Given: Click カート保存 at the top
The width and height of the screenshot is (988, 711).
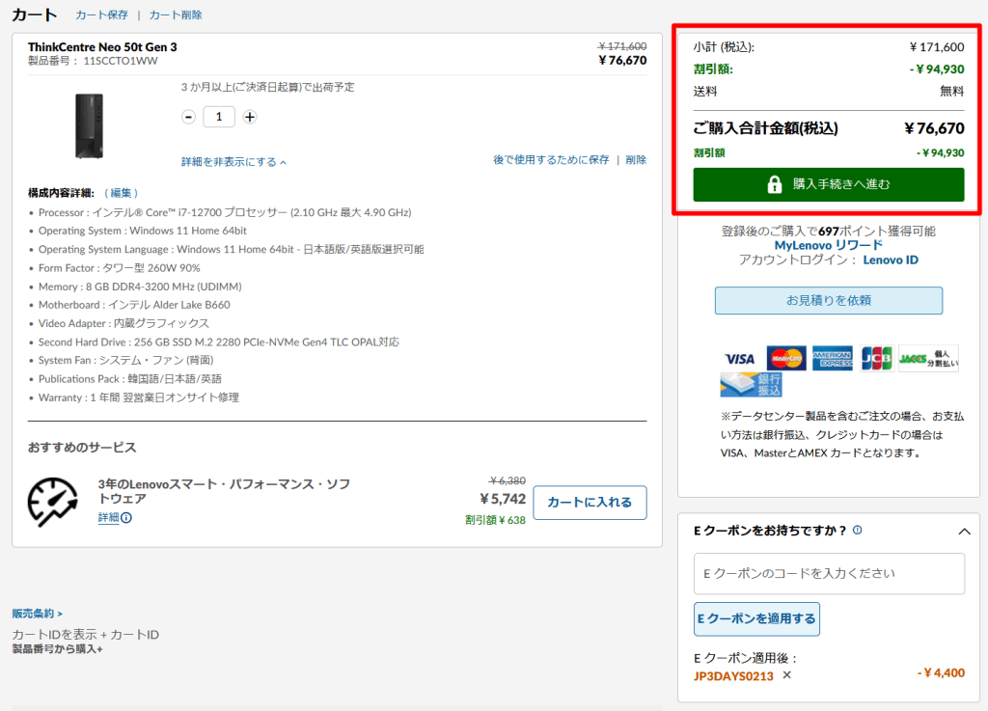Looking at the screenshot, I should coord(100,15).
